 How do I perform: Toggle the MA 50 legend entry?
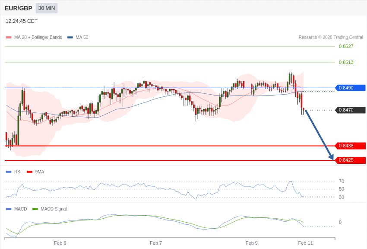pyautogui.click(x=78, y=37)
